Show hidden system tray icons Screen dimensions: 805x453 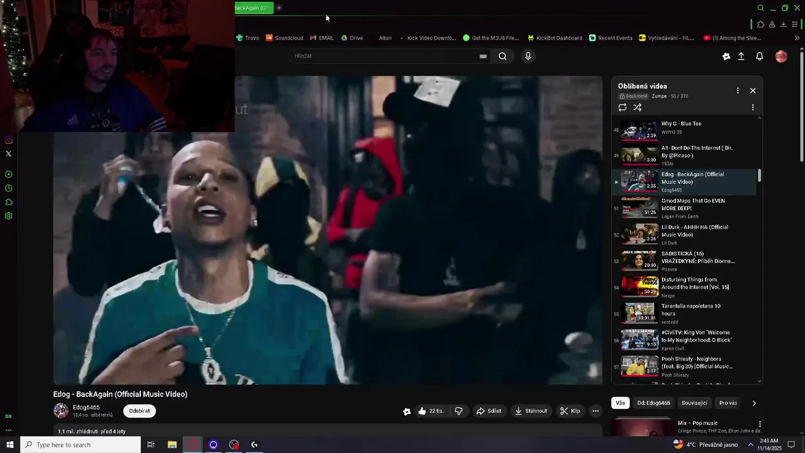pyautogui.click(x=751, y=444)
